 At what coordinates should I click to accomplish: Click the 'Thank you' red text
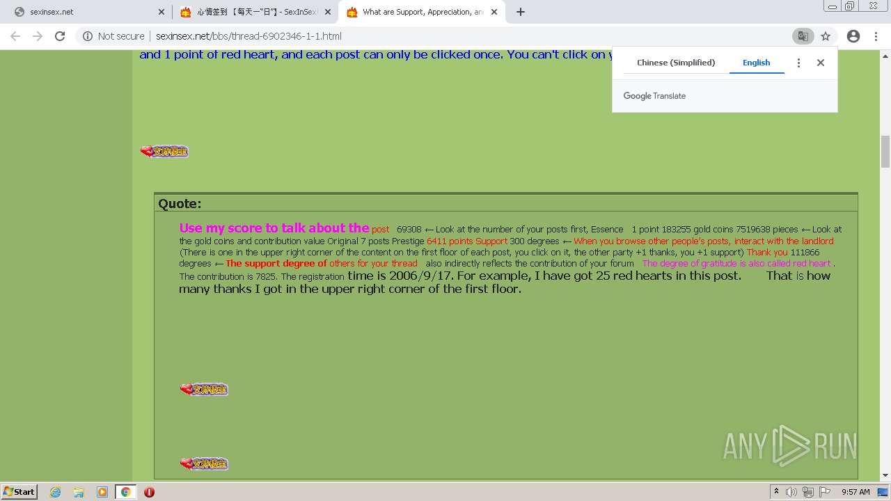tap(767, 252)
